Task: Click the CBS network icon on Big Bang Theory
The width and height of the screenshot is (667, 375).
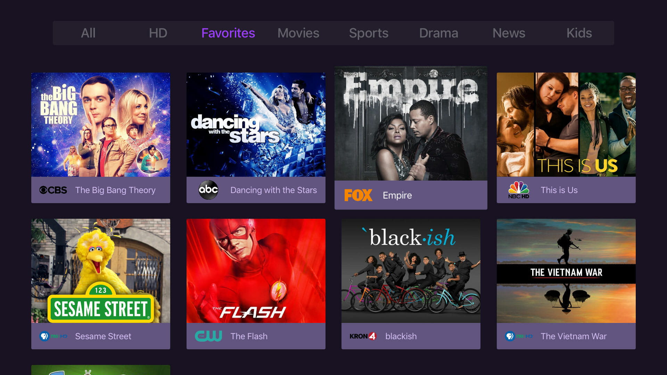Action: point(52,190)
